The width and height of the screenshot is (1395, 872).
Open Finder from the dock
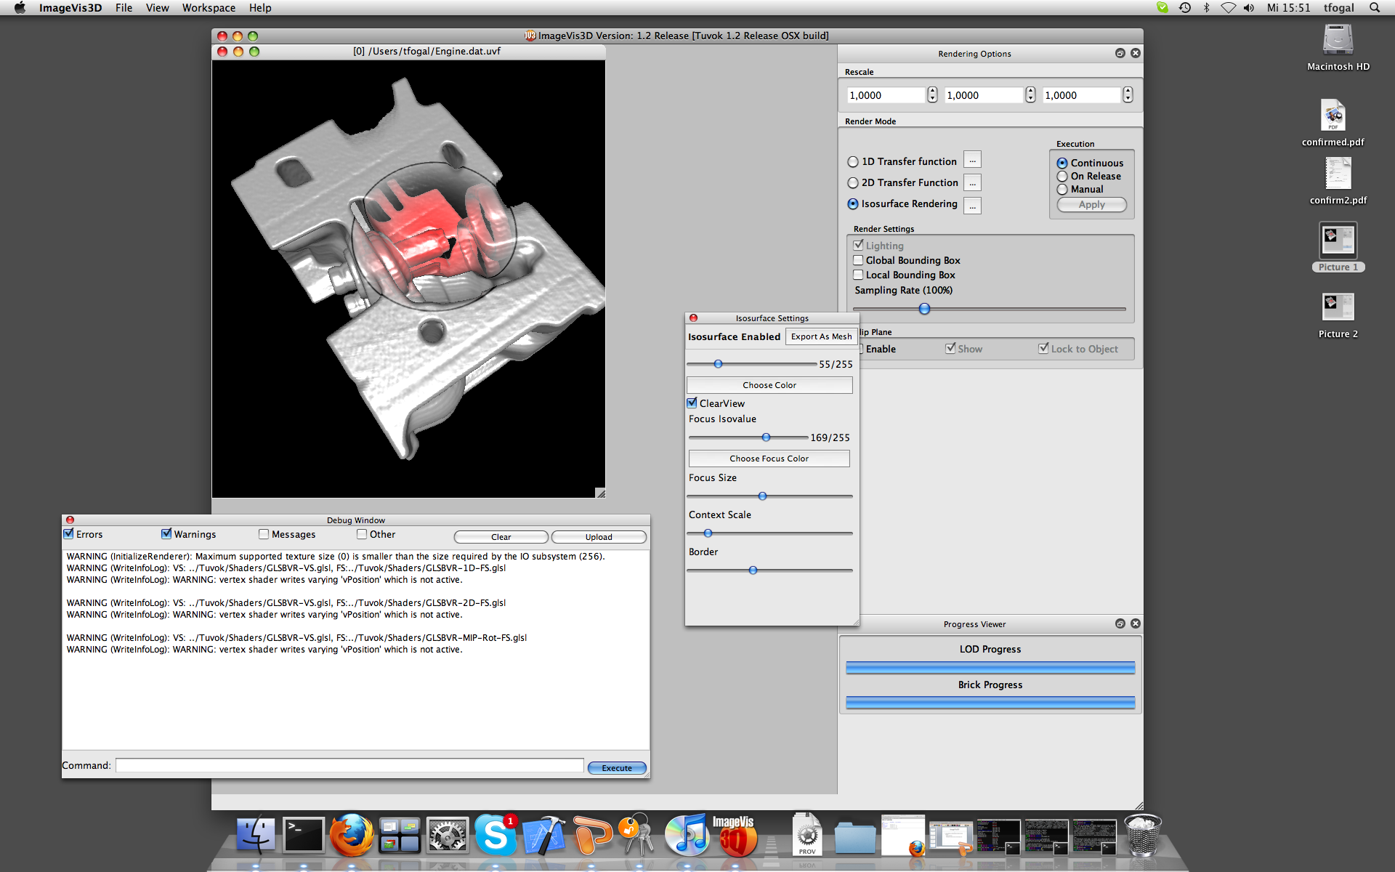[x=256, y=834]
